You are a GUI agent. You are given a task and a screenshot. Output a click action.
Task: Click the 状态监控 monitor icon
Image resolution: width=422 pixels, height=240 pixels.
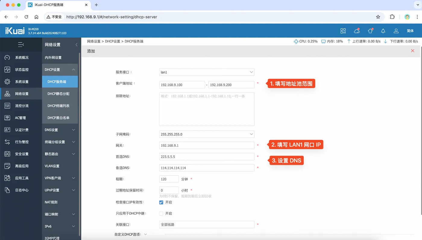coord(7,70)
